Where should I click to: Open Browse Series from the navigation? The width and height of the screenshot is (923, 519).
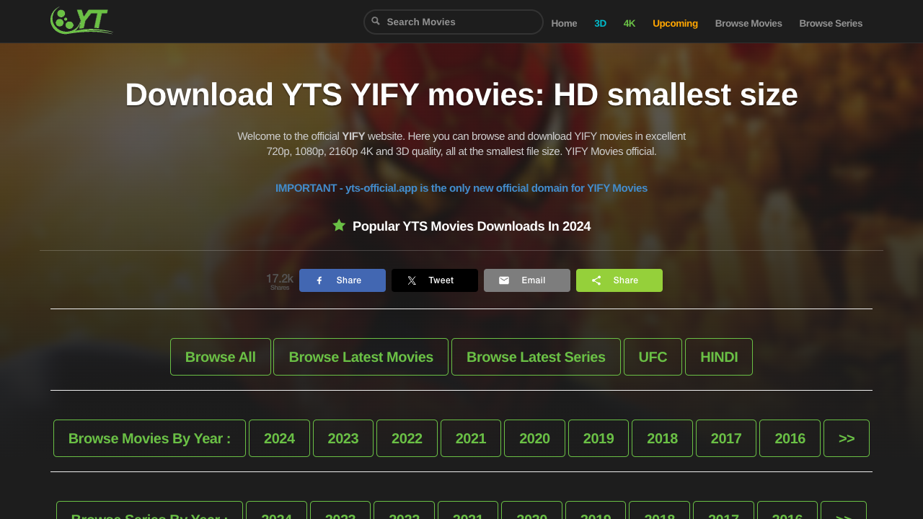[x=830, y=23]
